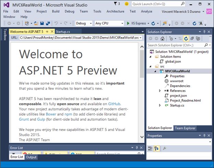Viewport: 214px width, 168px height.
Task: Open the File menu
Action: [x=6, y=11]
